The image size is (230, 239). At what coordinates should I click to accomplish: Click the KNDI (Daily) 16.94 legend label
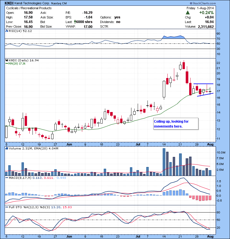point(24,60)
